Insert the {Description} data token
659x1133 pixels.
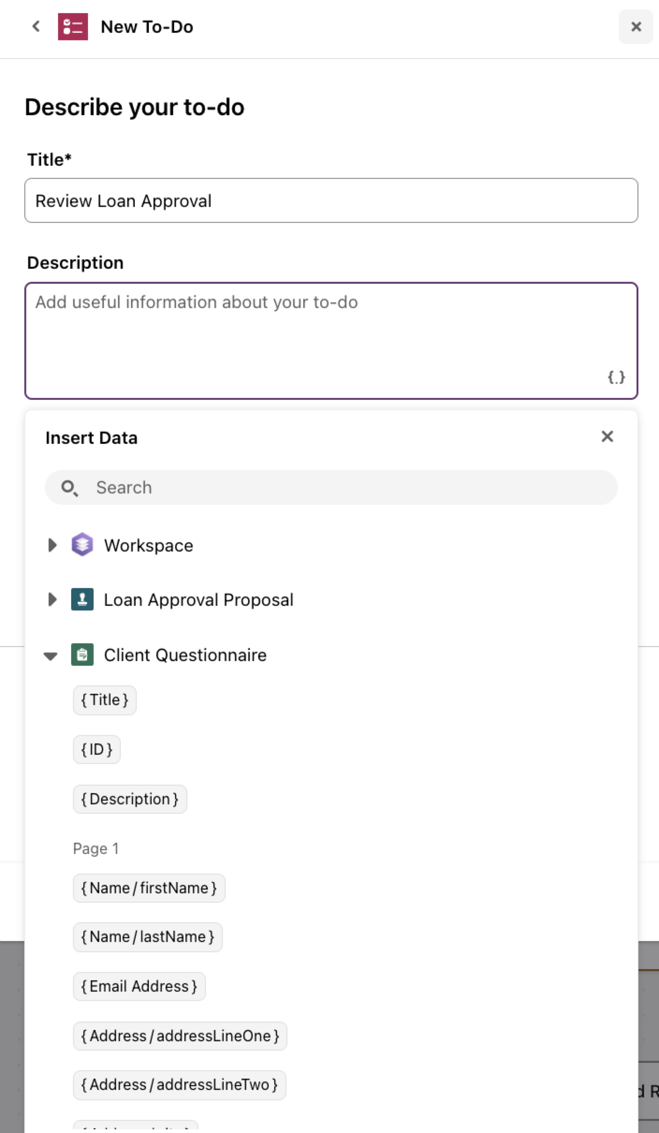tap(130, 799)
